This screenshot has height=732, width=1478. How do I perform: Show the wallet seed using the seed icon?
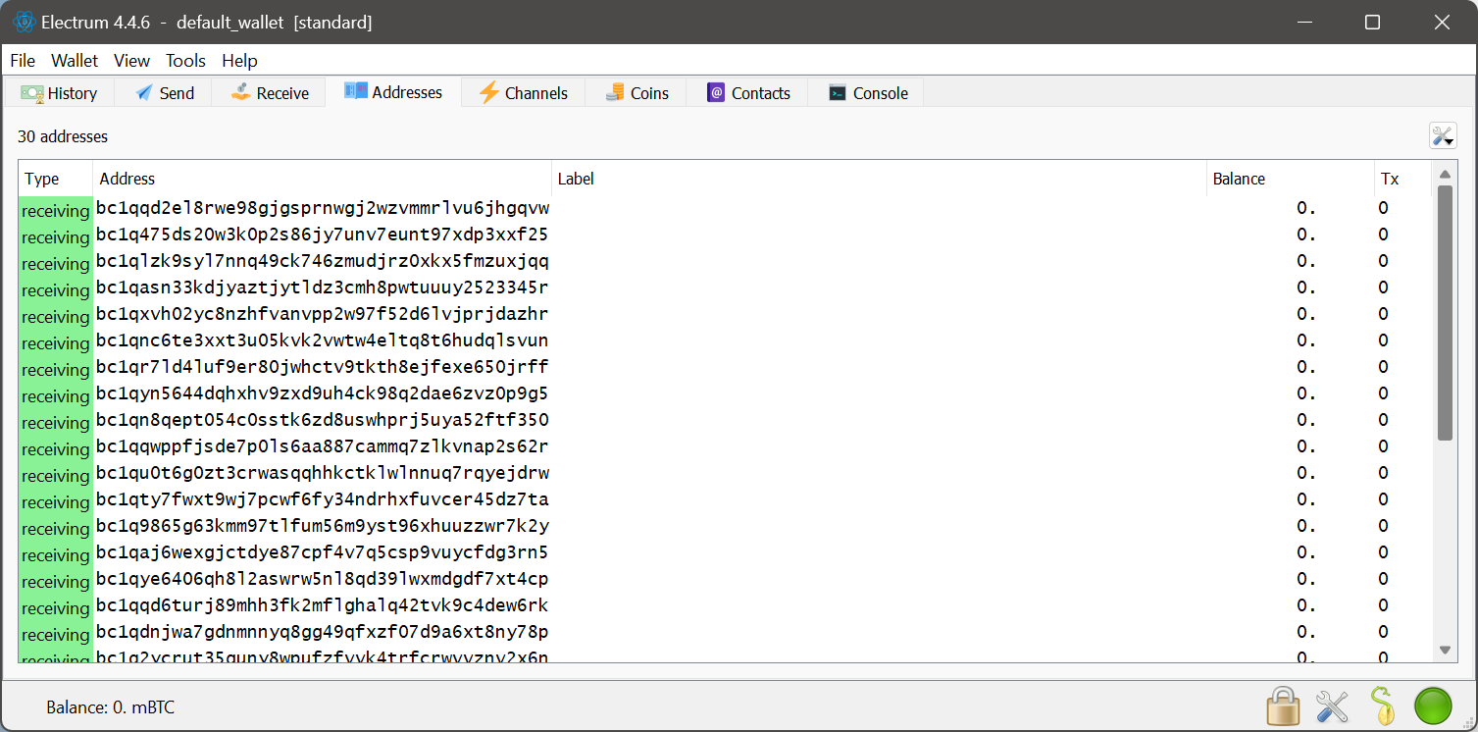coord(1382,706)
